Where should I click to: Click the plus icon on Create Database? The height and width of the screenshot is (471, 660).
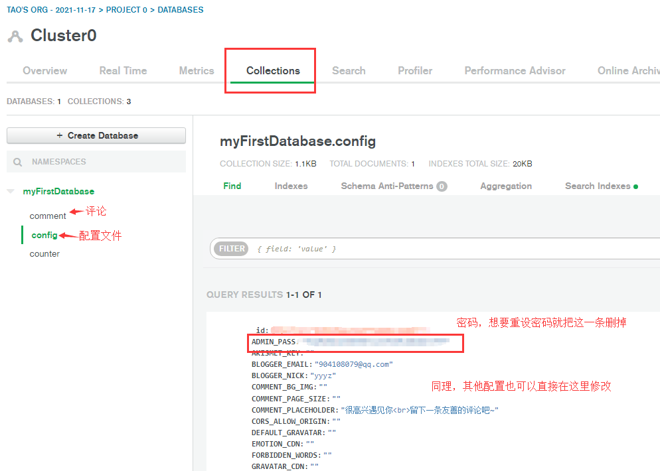coord(59,135)
